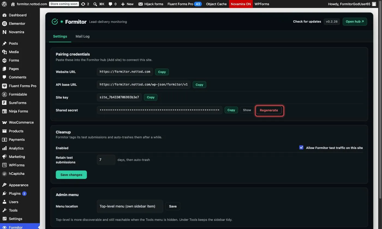Click the Formidable icon in sidebar

tap(4, 94)
